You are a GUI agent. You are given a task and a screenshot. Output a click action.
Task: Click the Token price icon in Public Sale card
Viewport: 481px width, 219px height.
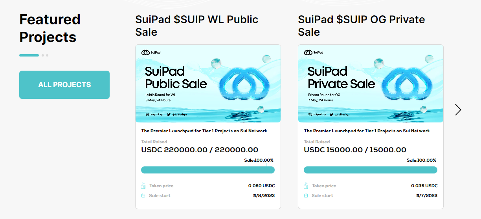click(143, 186)
